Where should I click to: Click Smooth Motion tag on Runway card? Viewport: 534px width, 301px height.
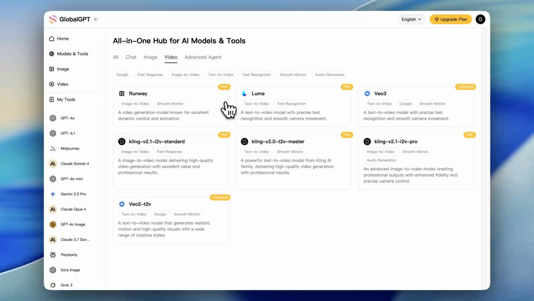click(x=170, y=104)
